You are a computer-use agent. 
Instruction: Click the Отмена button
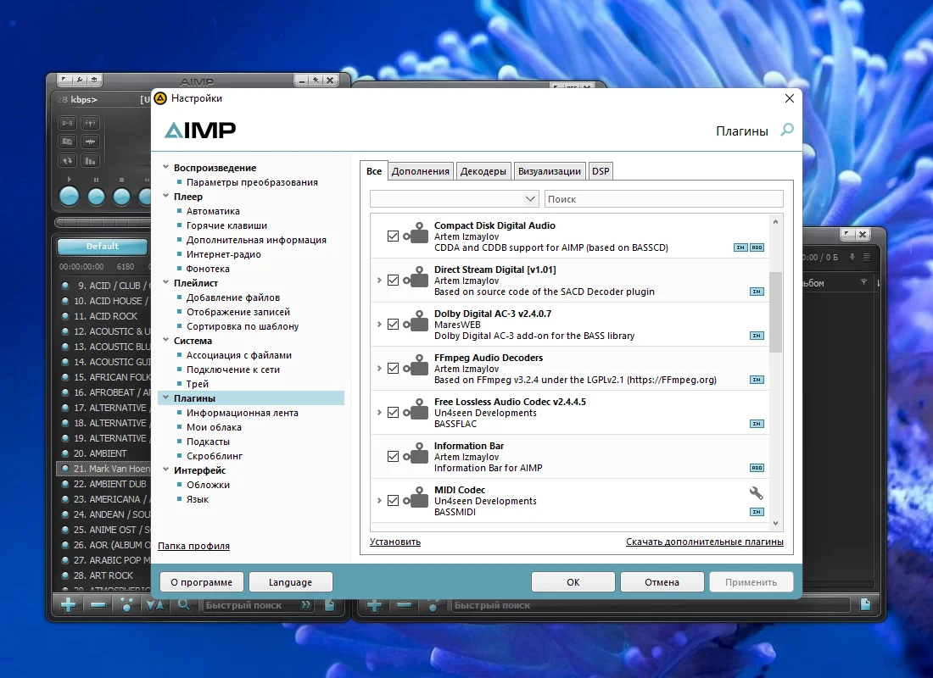point(662,581)
